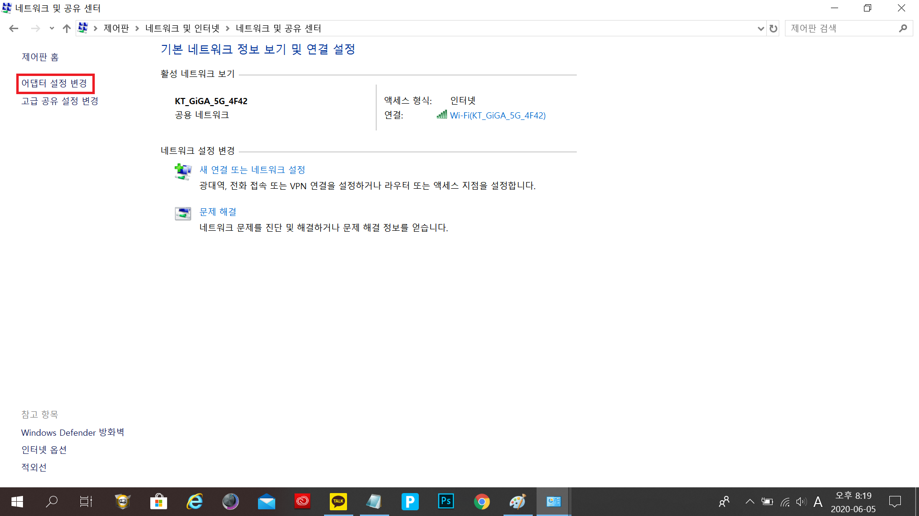The width and height of the screenshot is (919, 516).
Task: Click the search magnifier icon in the search box
Action: click(903, 29)
